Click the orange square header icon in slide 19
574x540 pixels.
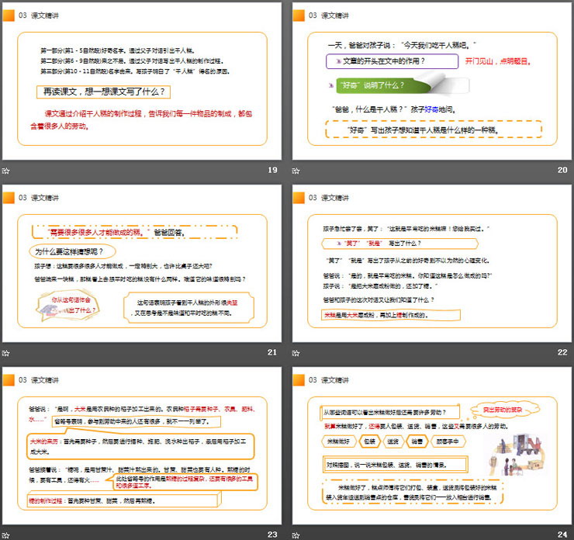pyautogui.click(x=8, y=16)
